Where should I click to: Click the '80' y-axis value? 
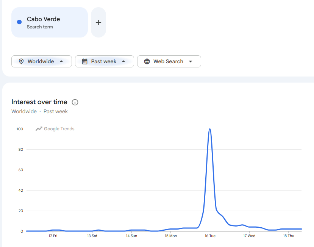point(20,149)
